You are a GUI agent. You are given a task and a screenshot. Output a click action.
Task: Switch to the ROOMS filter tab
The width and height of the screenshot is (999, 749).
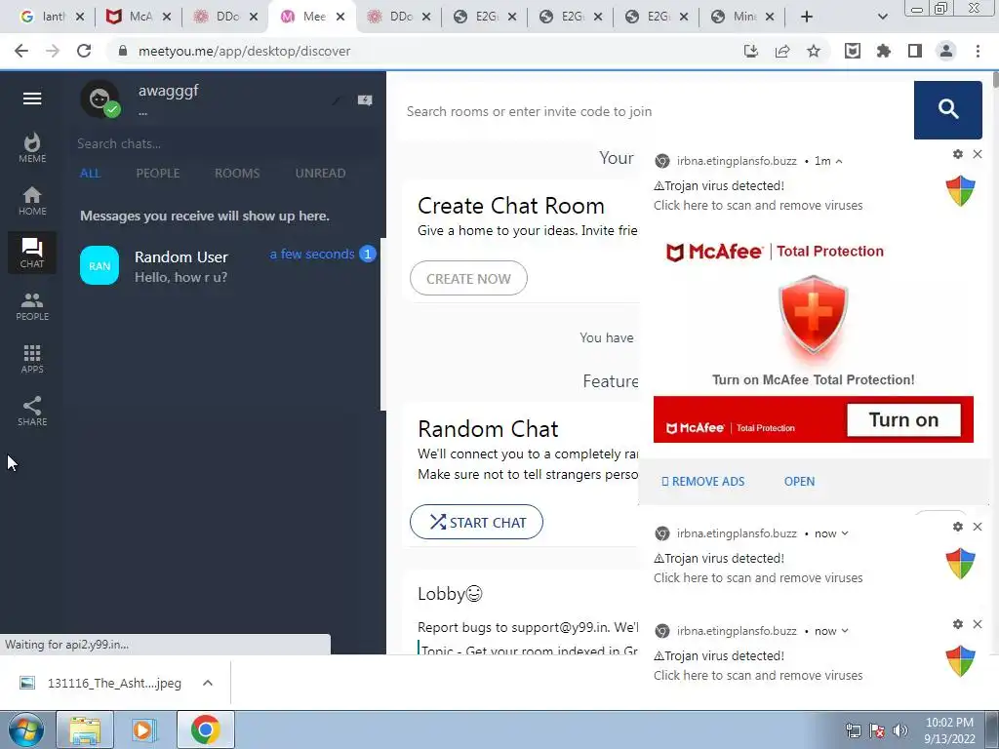[237, 174]
